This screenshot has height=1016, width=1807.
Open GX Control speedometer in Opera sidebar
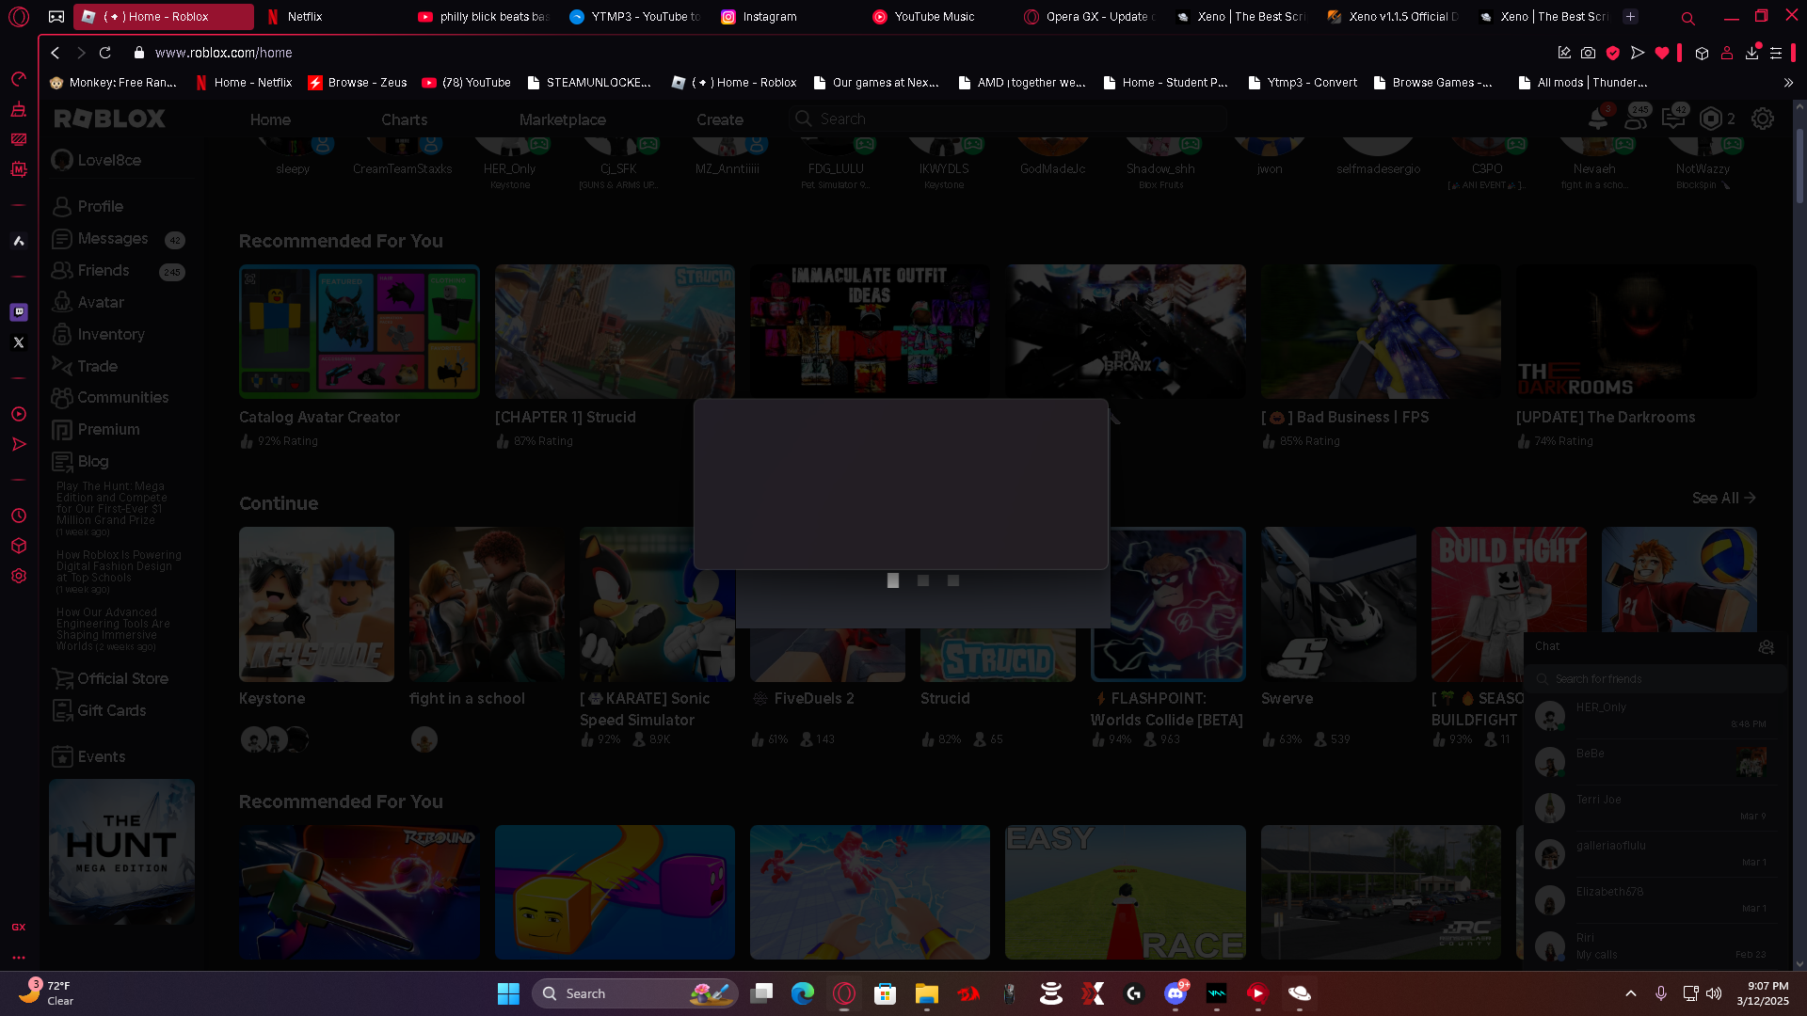point(19,79)
